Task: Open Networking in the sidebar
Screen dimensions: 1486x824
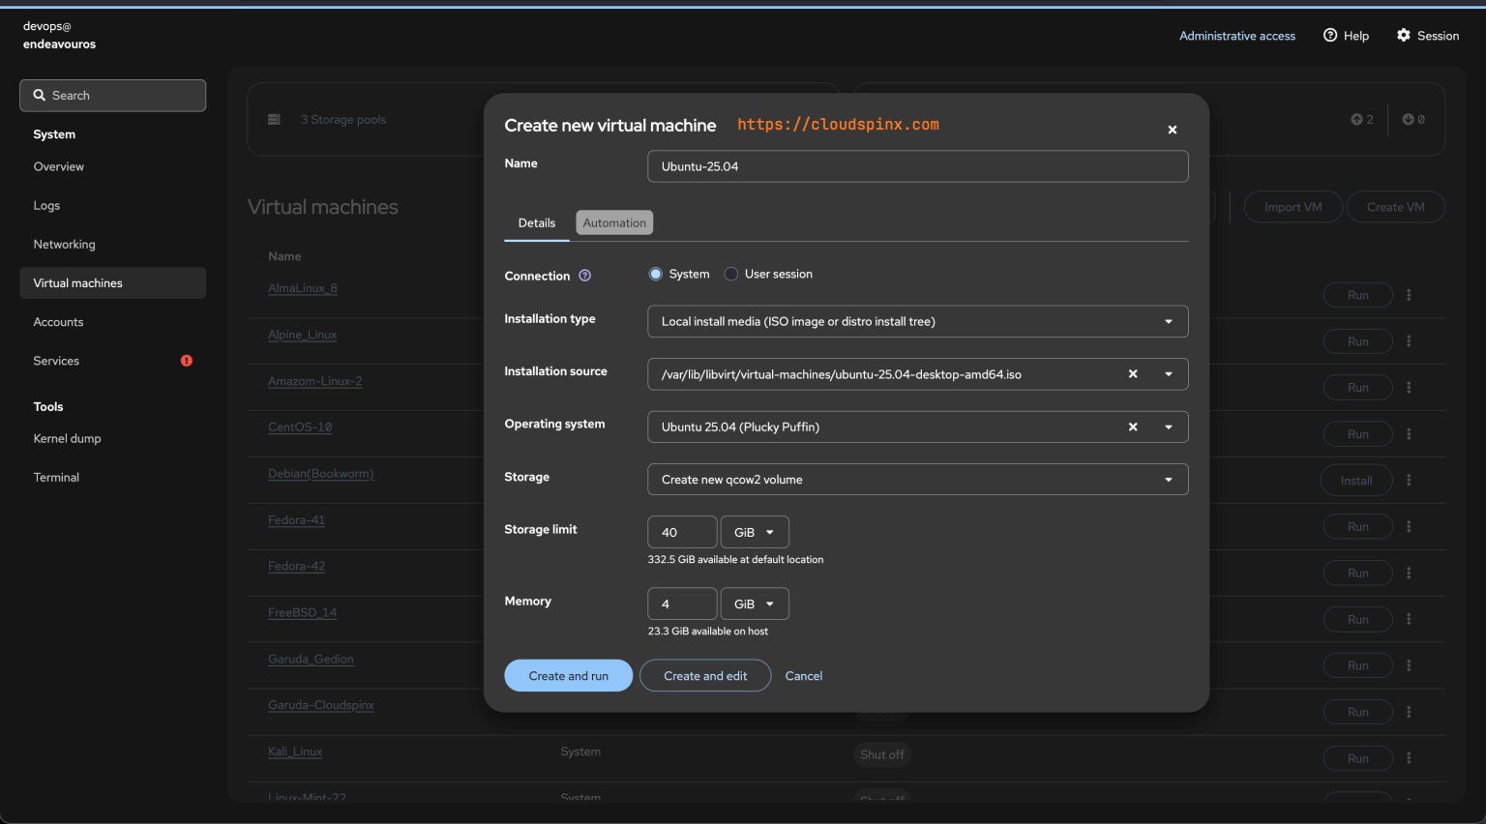Action: 65,245
